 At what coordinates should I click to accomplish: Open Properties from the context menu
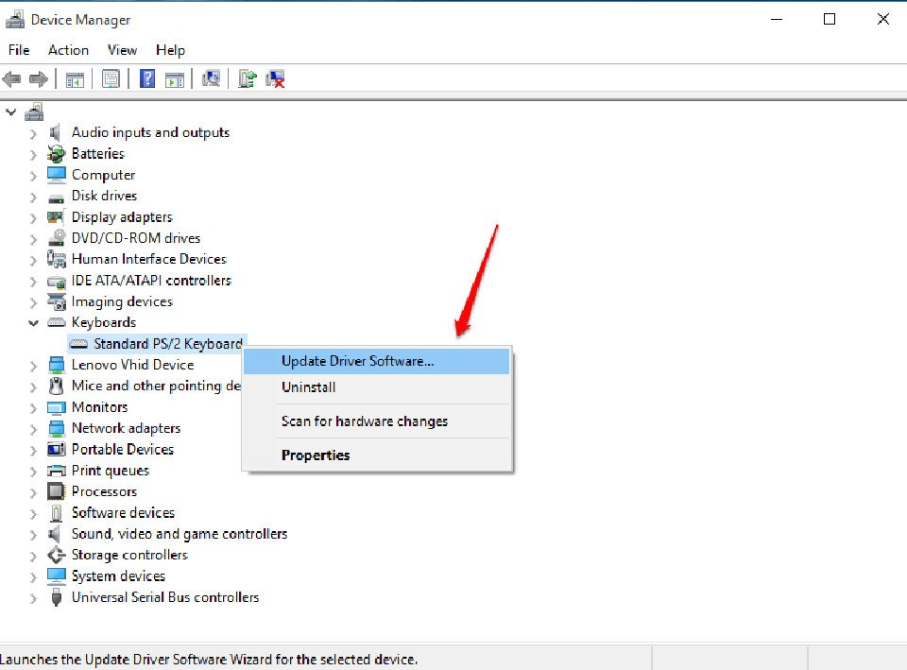(316, 455)
